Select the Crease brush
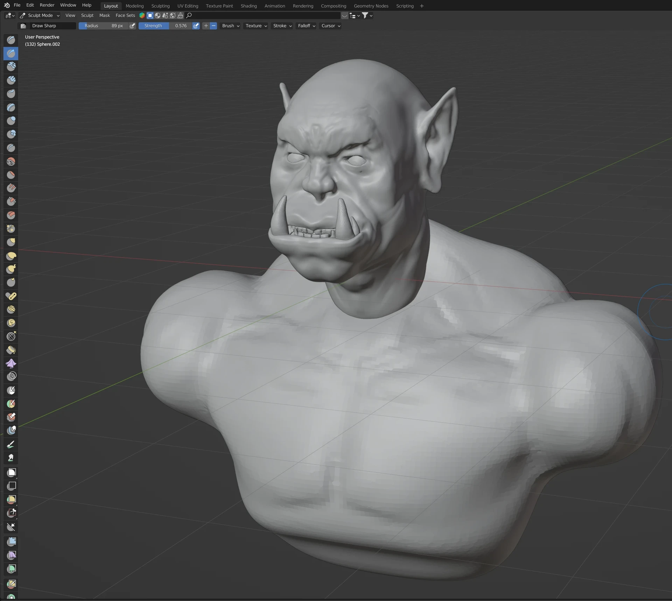The height and width of the screenshot is (601, 672). 11,148
